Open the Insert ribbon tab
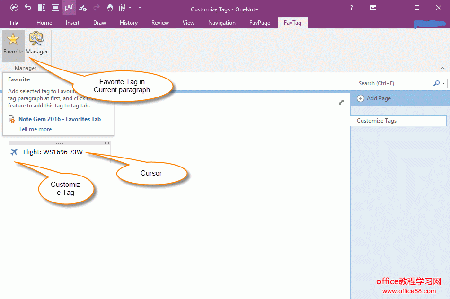The image size is (450, 299). point(72,23)
